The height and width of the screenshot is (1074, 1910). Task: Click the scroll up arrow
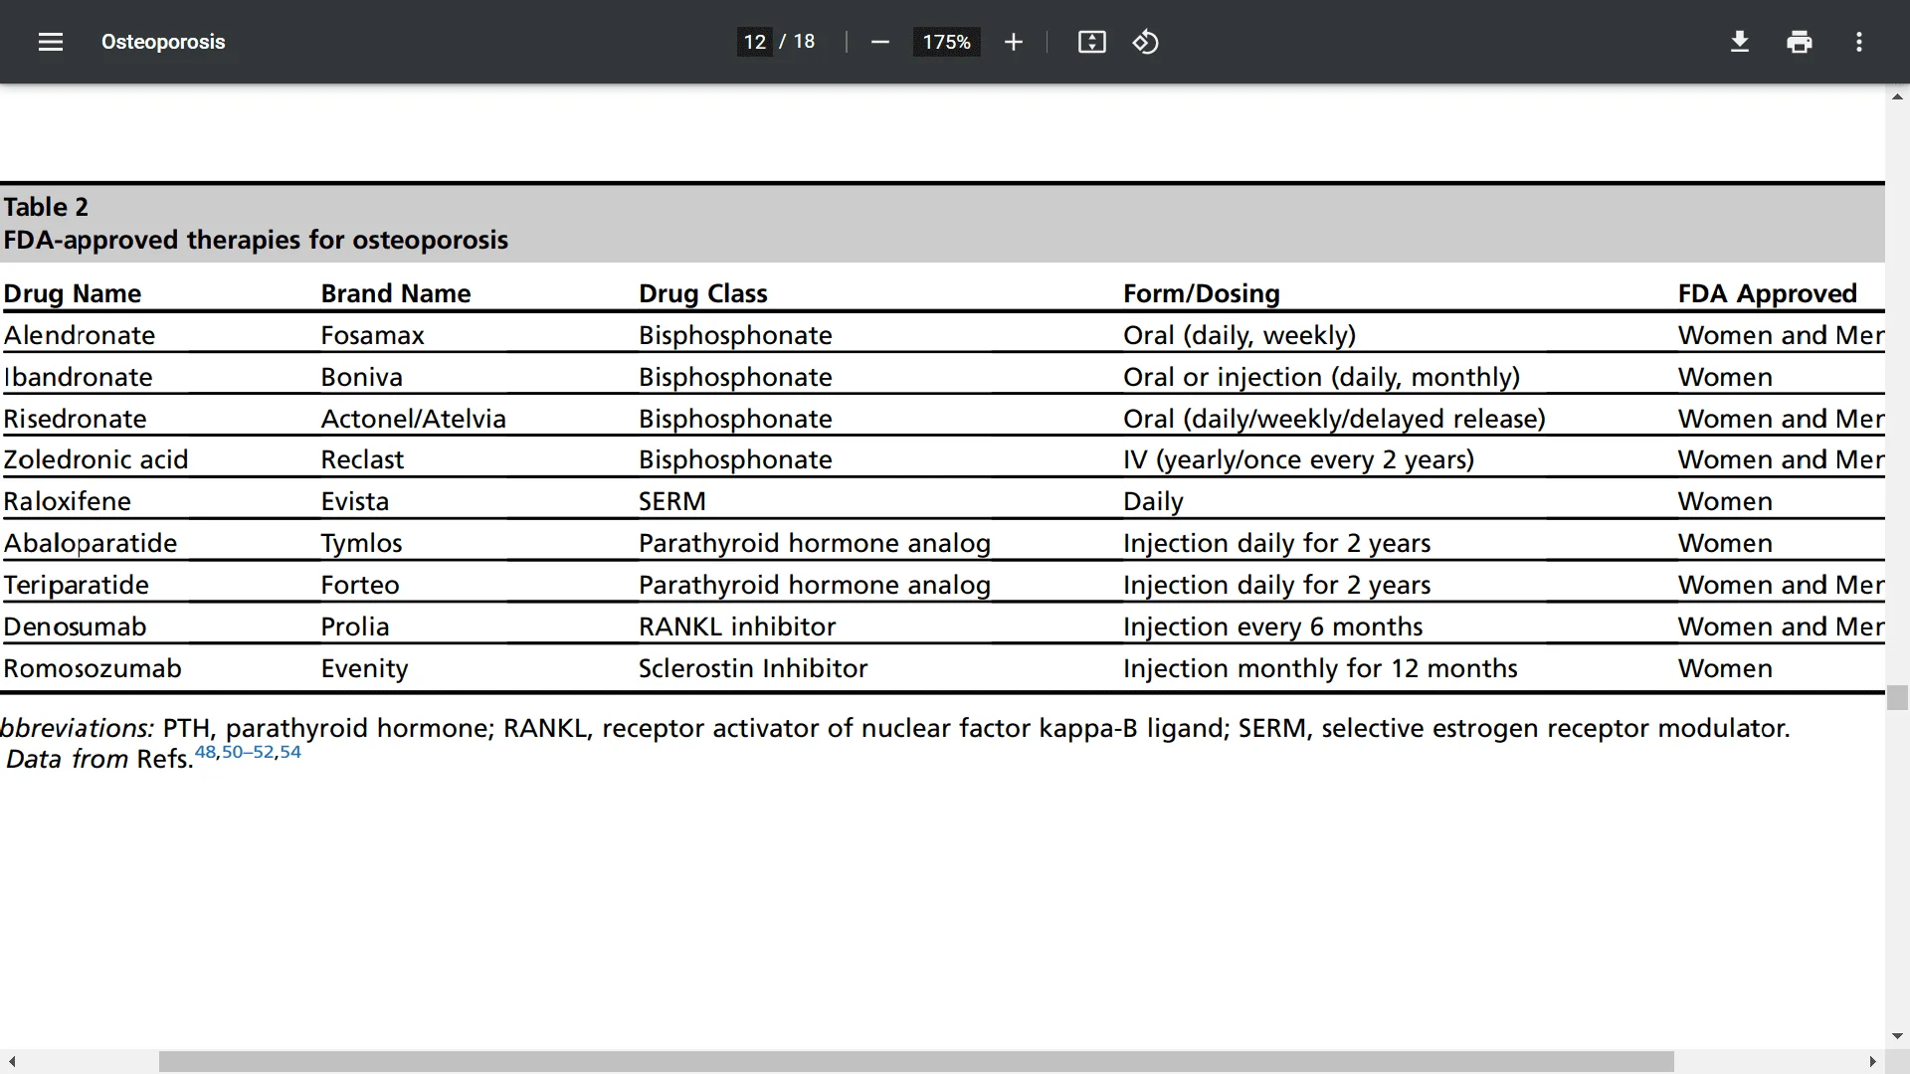1897,96
